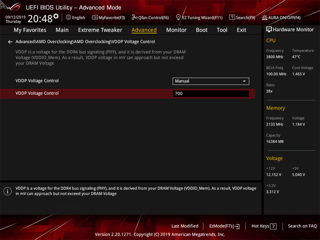Image resolution: width=320 pixels, height=240 pixels.
Task: Toggle AURA ON/OFF light icon
Action: coord(264,17)
